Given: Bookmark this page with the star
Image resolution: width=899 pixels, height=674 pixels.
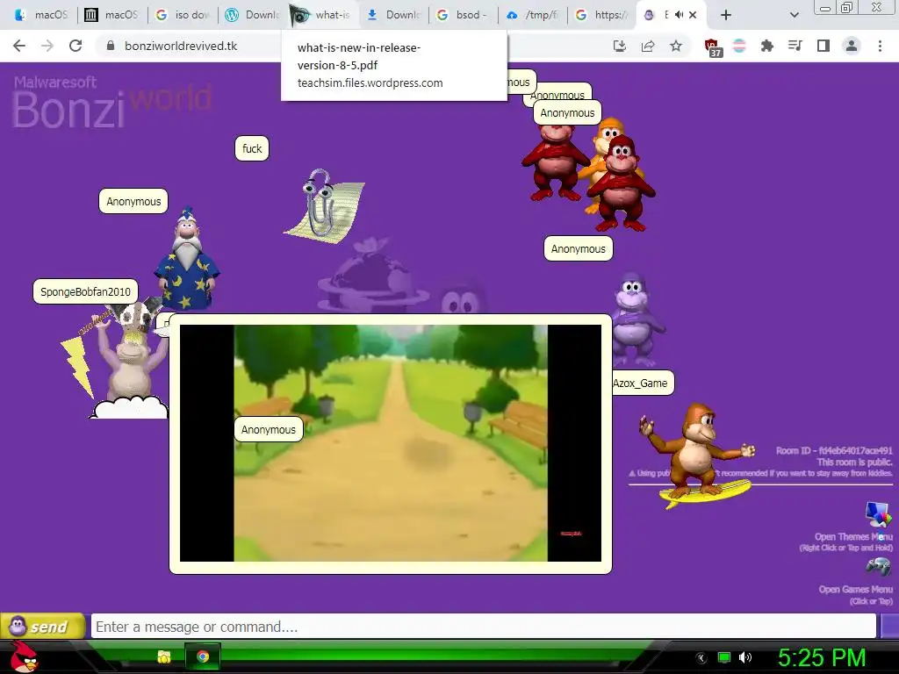Looking at the screenshot, I should point(676,46).
